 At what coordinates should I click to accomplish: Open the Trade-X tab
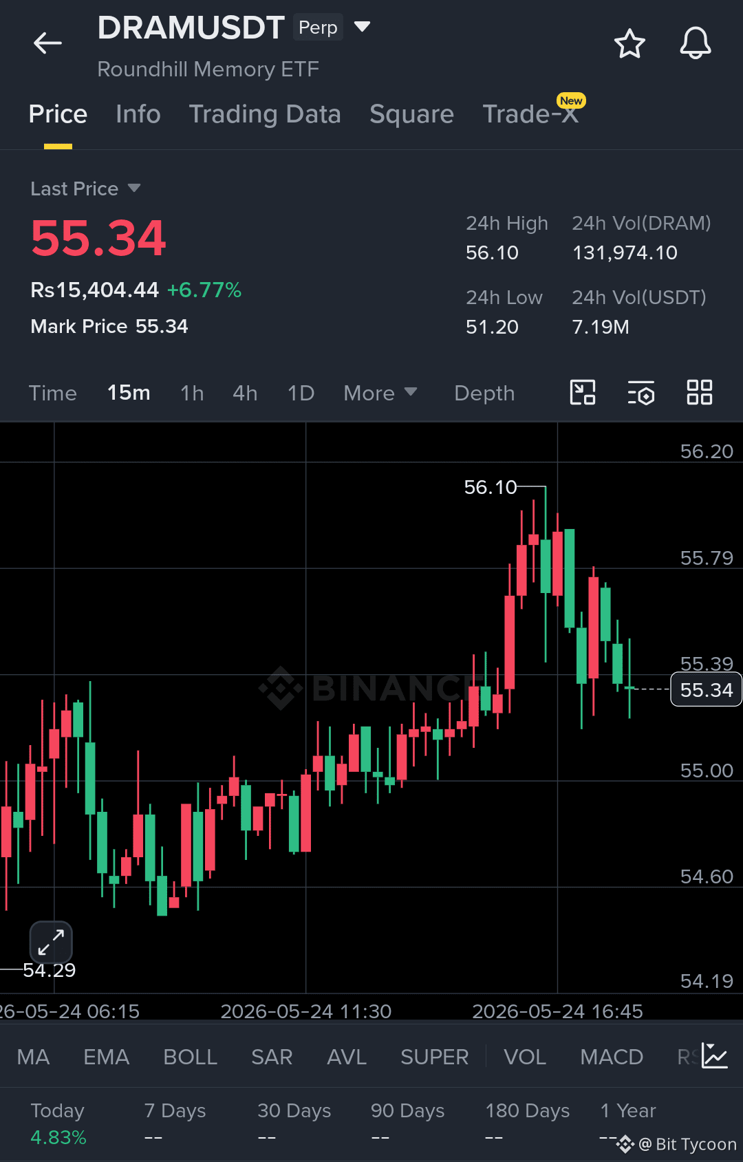(x=530, y=114)
